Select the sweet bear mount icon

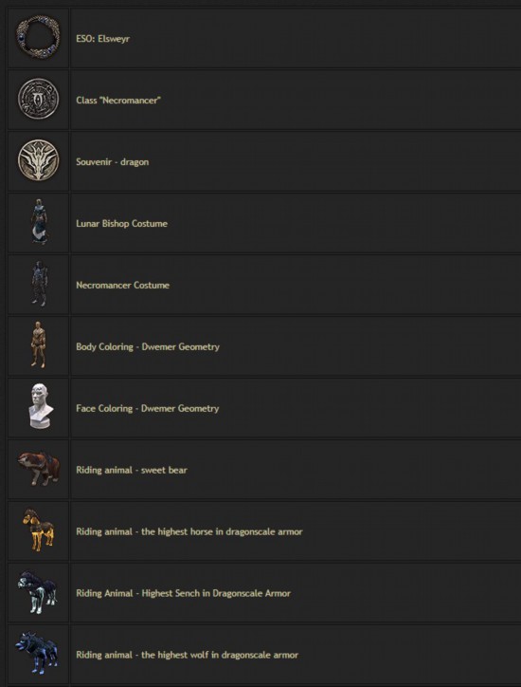pos(39,469)
